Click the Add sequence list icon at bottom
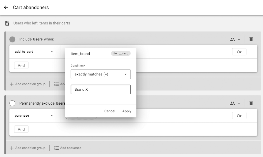The height and width of the screenshot is (157, 263). click(x=56, y=148)
